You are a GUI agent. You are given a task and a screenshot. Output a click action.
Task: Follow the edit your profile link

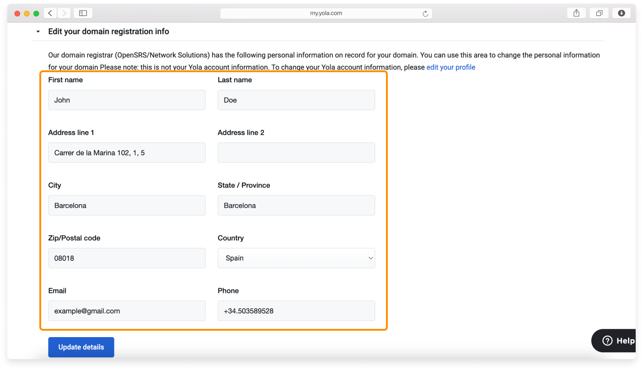450,67
